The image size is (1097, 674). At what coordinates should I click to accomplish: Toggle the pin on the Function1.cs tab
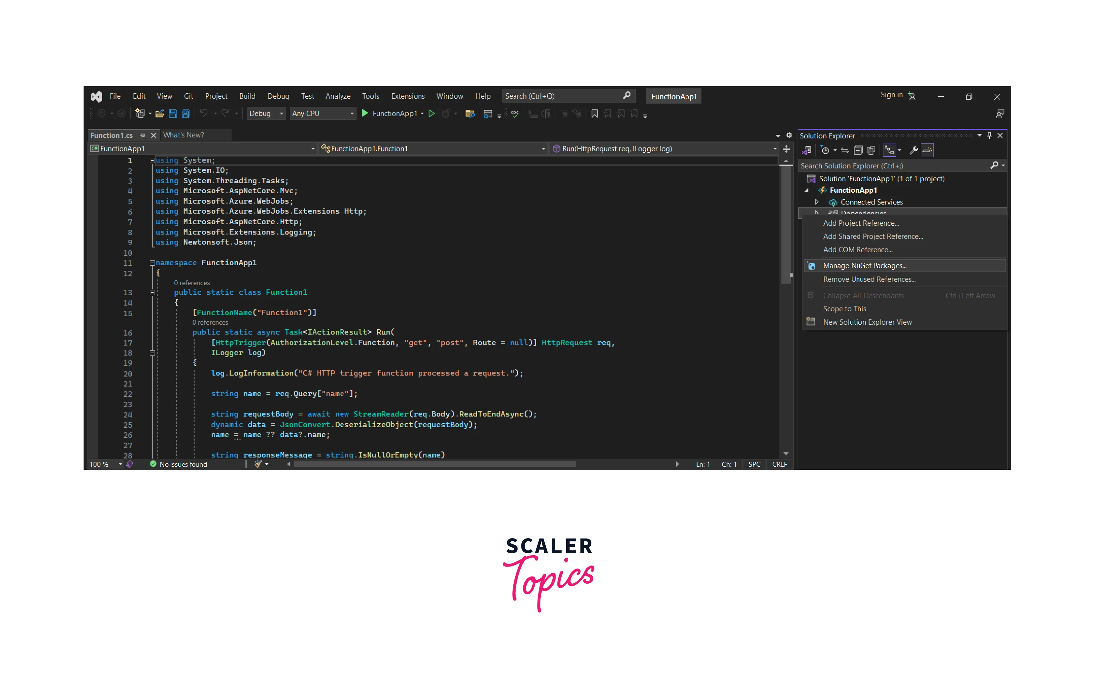coord(142,135)
